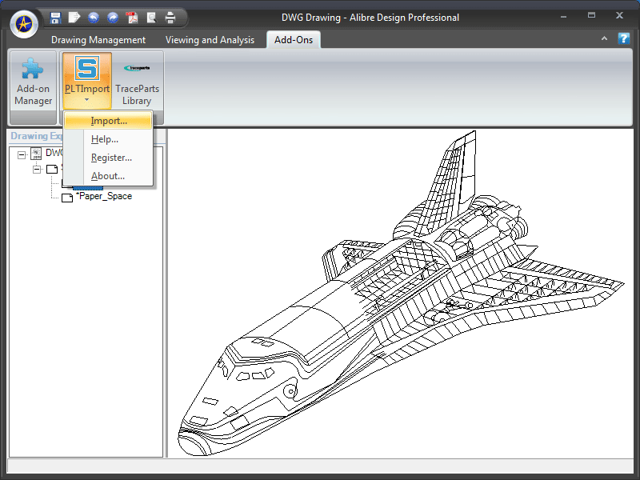640x480 pixels.
Task: Open print preview from quick access toolbar
Action: 151,17
